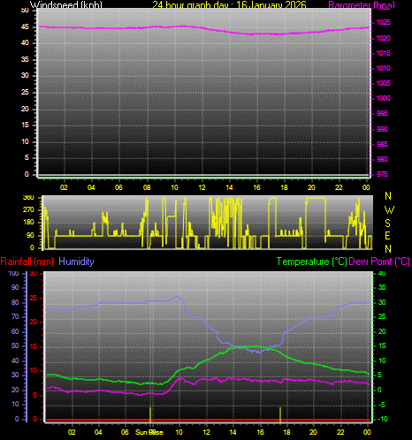Click the green 'Temperature (°C)' legend label
The height and width of the screenshot is (440, 412).
[x=312, y=262]
